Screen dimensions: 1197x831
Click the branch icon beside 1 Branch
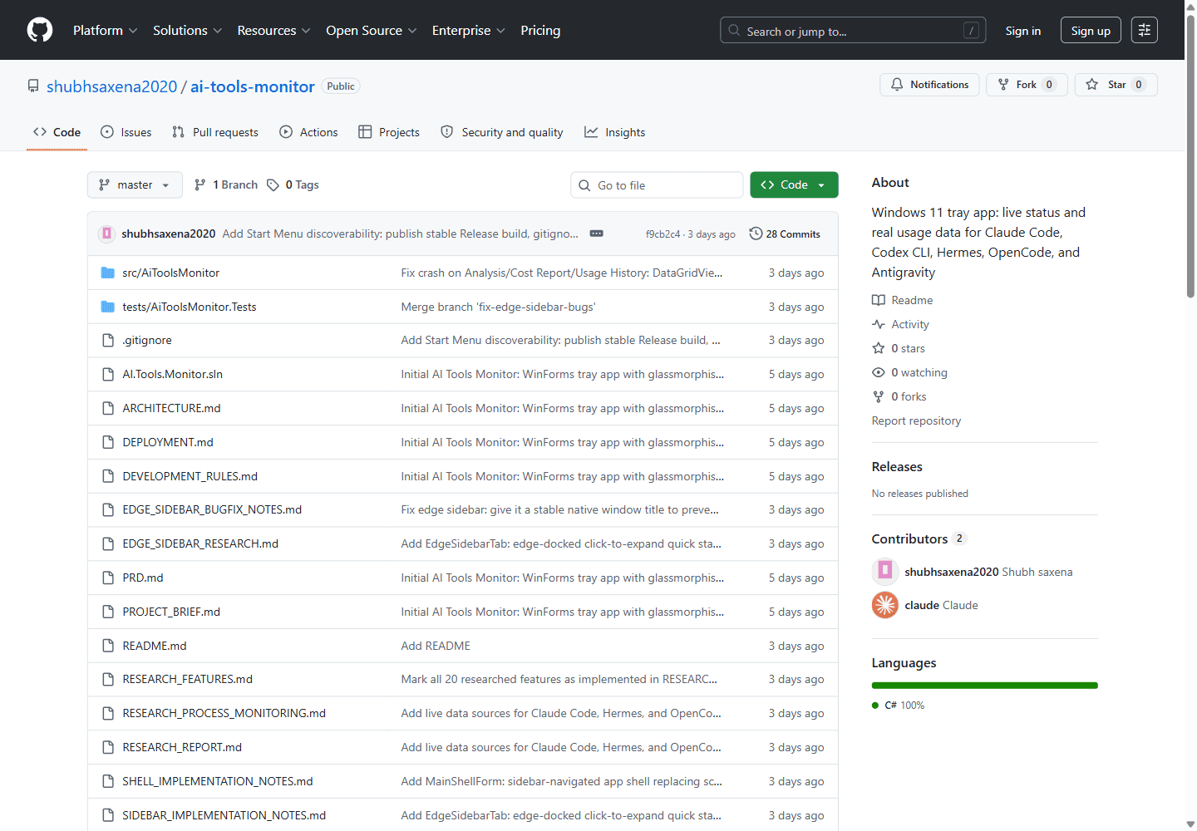(200, 185)
